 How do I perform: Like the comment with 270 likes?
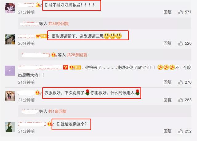[x=181, y=82]
